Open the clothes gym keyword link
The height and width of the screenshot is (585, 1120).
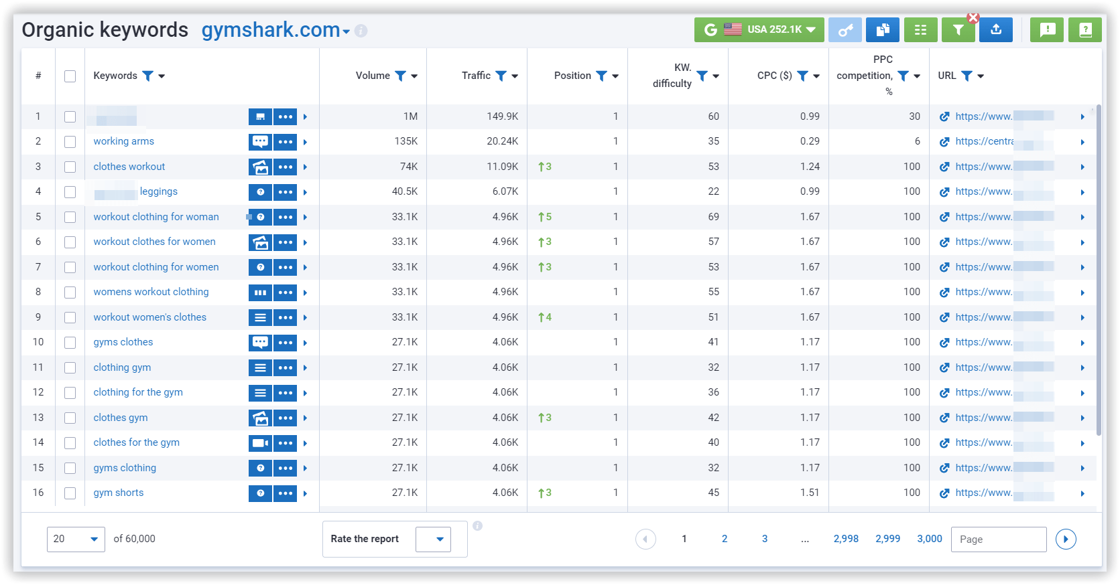121,418
